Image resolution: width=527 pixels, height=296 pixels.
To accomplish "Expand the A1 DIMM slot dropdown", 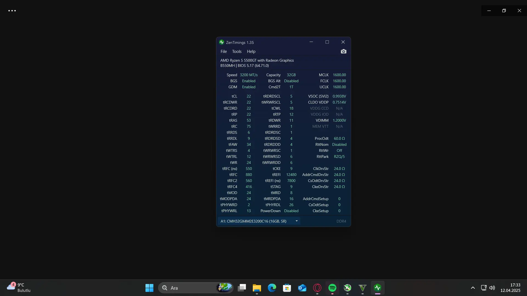I will click(259, 221).
